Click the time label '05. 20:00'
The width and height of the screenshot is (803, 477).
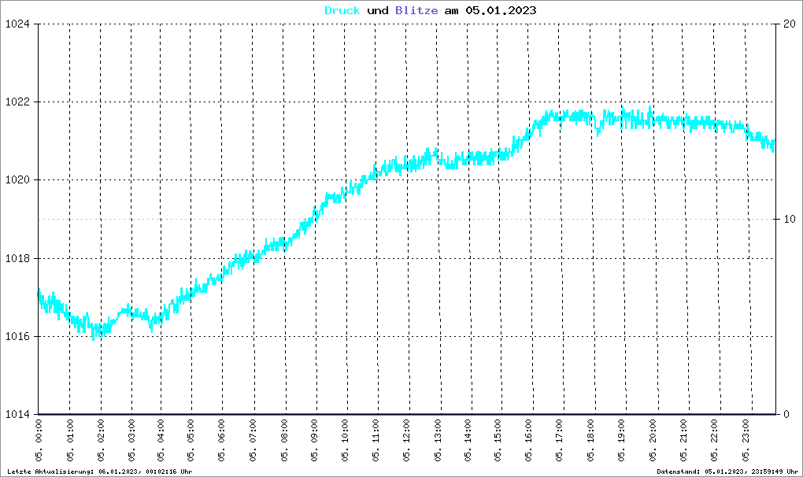[x=653, y=441]
